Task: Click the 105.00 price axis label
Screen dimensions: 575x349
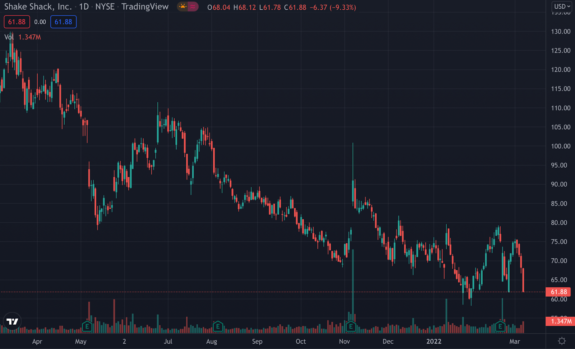Action: click(x=561, y=127)
